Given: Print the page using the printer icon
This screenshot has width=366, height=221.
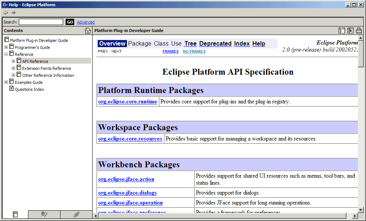Looking at the screenshot, I should point(359,31).
